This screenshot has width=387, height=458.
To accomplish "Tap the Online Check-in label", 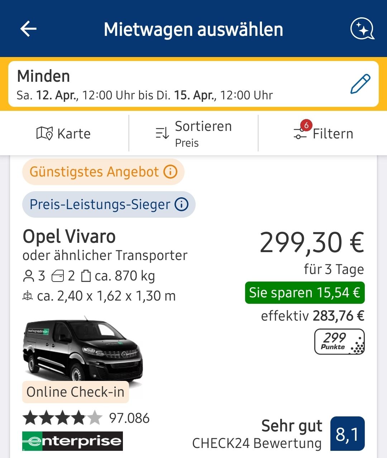I will click(x=75, y=392).
